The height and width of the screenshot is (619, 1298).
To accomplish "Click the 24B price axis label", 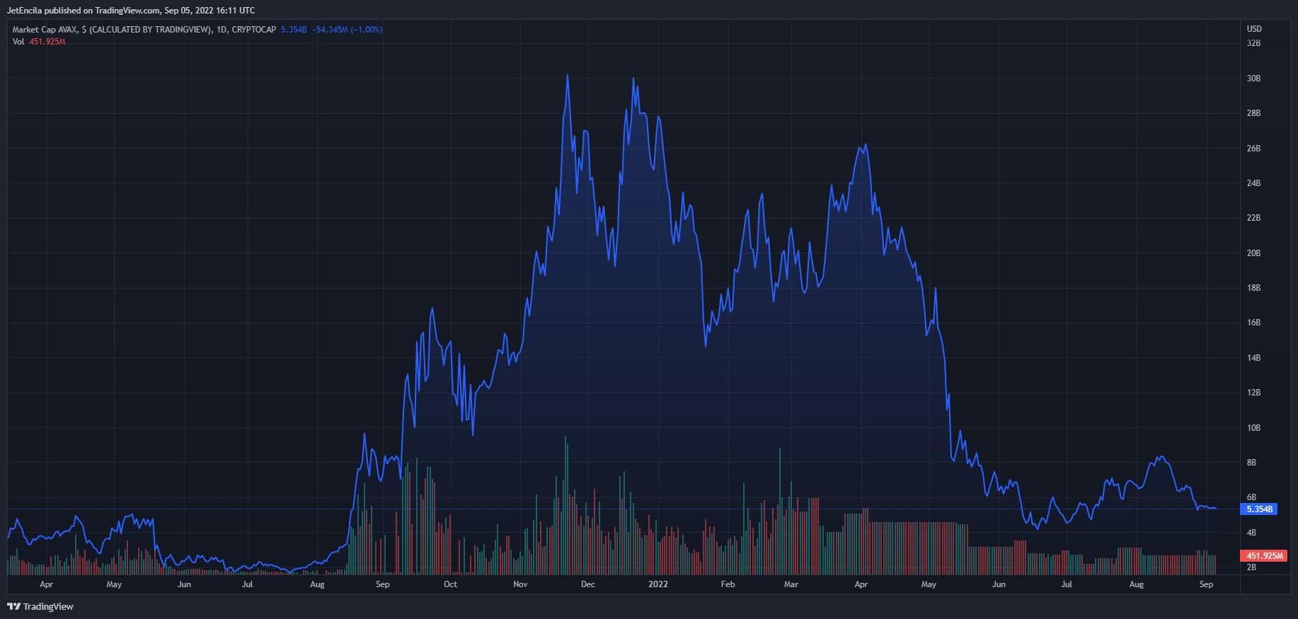I will tap(1253, 183).
